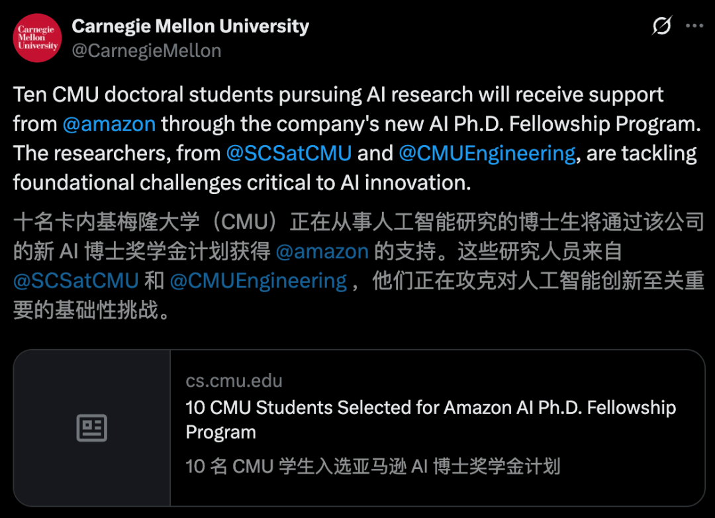
Task: Open @CMUEngineering mention in English tweet
Action: pyautogui.click(x=487, y=154)
